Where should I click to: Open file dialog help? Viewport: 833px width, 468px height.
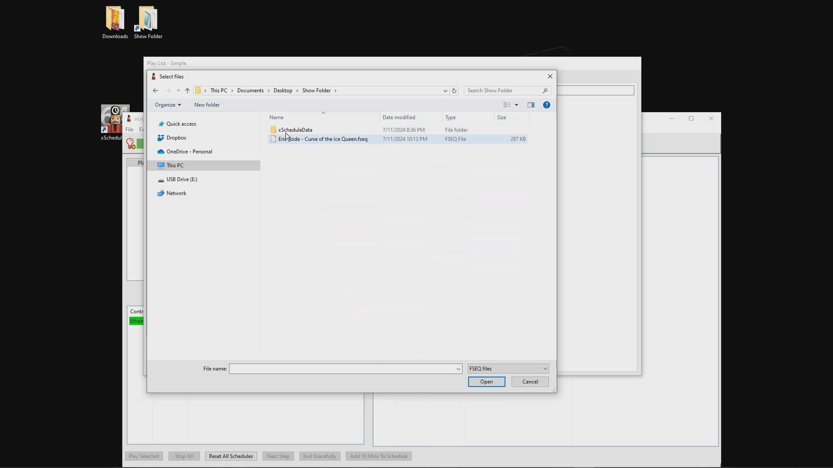coord(547,105)
